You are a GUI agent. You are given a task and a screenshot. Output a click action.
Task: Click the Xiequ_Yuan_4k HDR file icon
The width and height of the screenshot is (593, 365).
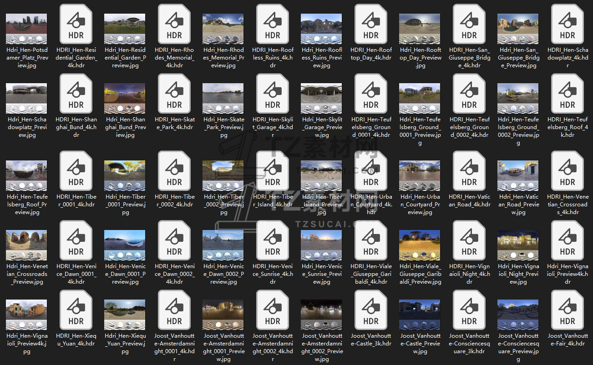point(76,310)
